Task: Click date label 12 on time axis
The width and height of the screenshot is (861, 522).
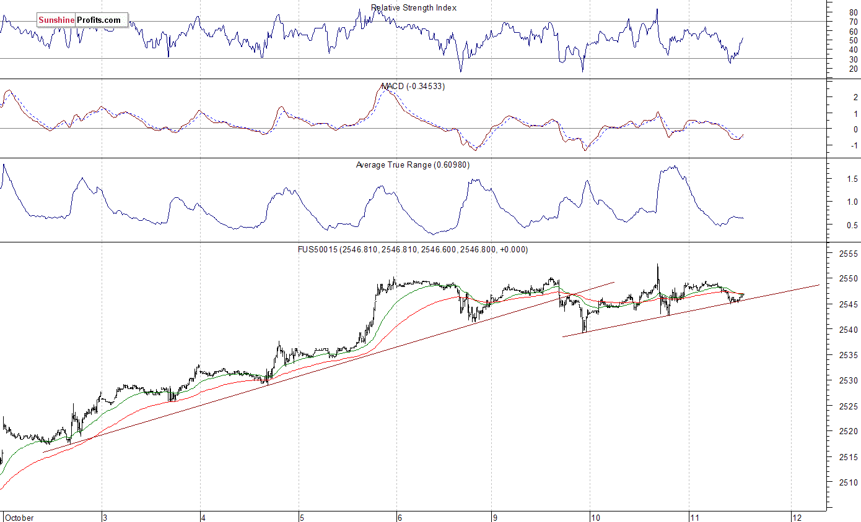Action: pyautogui.click(x=797, y=517)
